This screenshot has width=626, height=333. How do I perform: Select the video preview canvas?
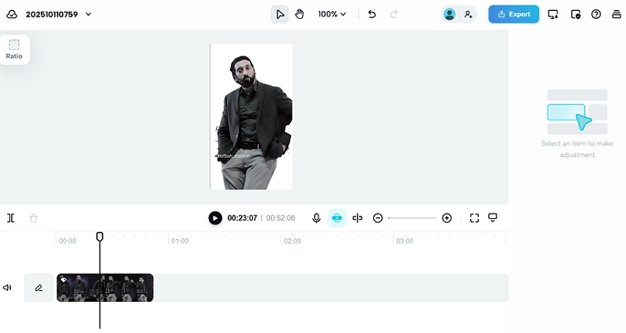(x=251, y=116)
